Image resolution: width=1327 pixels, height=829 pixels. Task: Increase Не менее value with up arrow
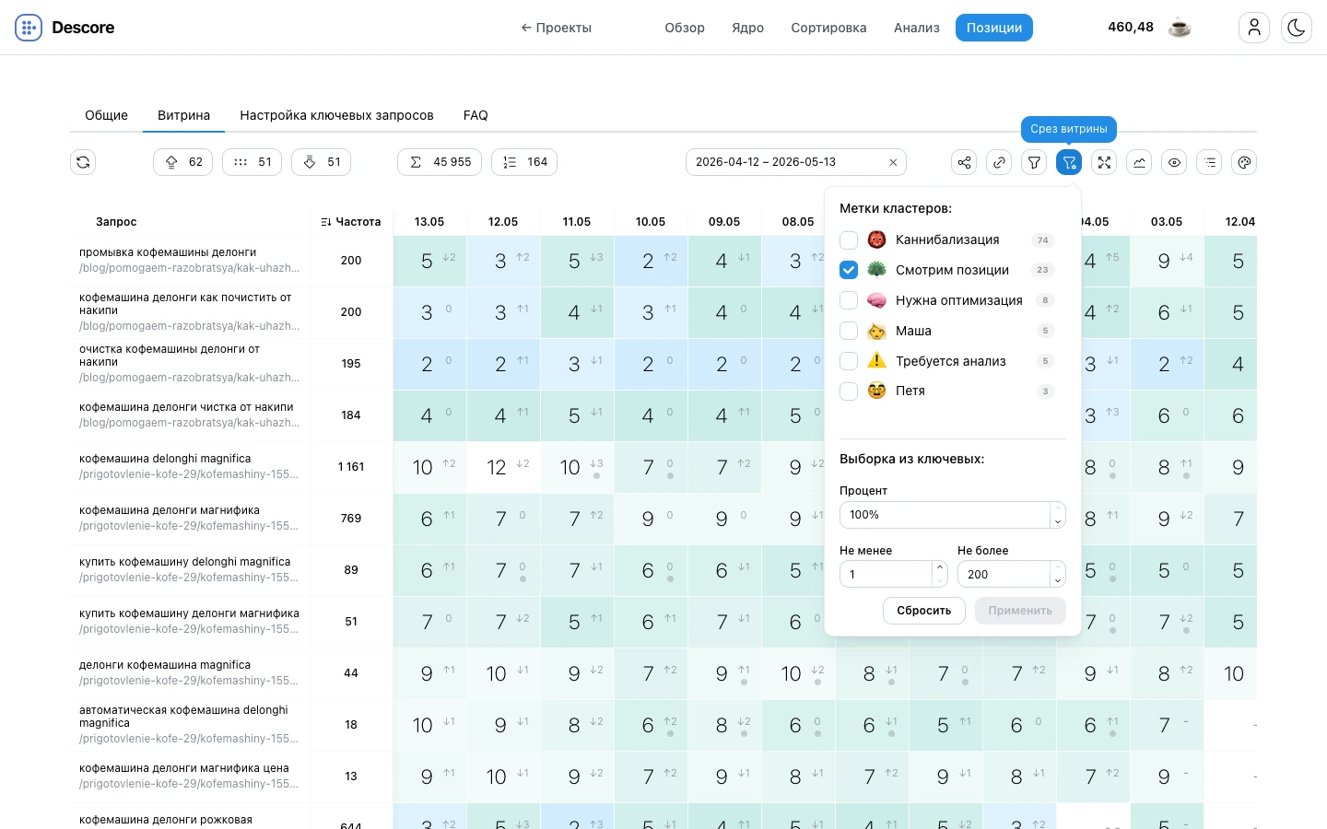click(940, 567)
